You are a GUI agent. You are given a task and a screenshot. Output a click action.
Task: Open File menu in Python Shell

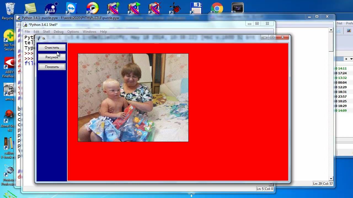click(x=27, y=32)
